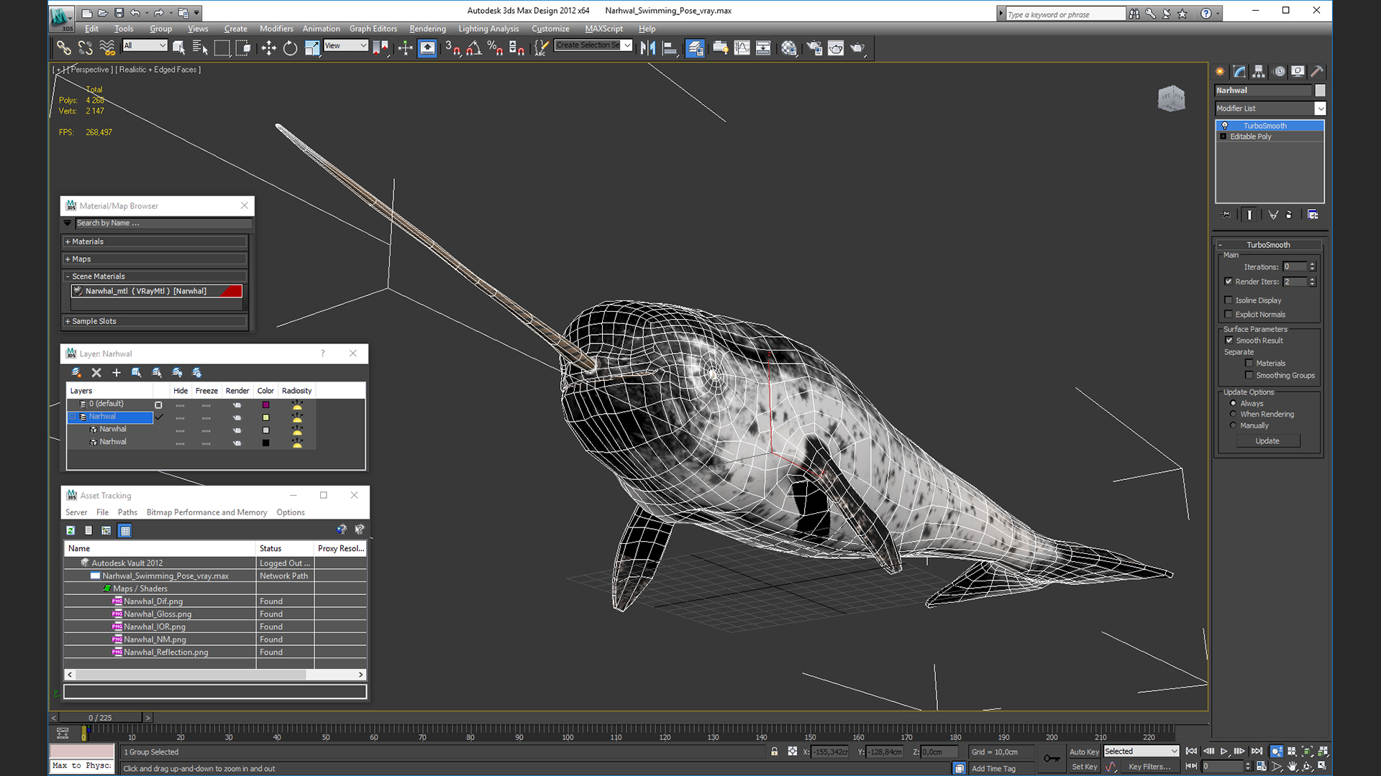Select the When Rendering update option
This screenshot has height=776, width=1381.
point(1234,414)
